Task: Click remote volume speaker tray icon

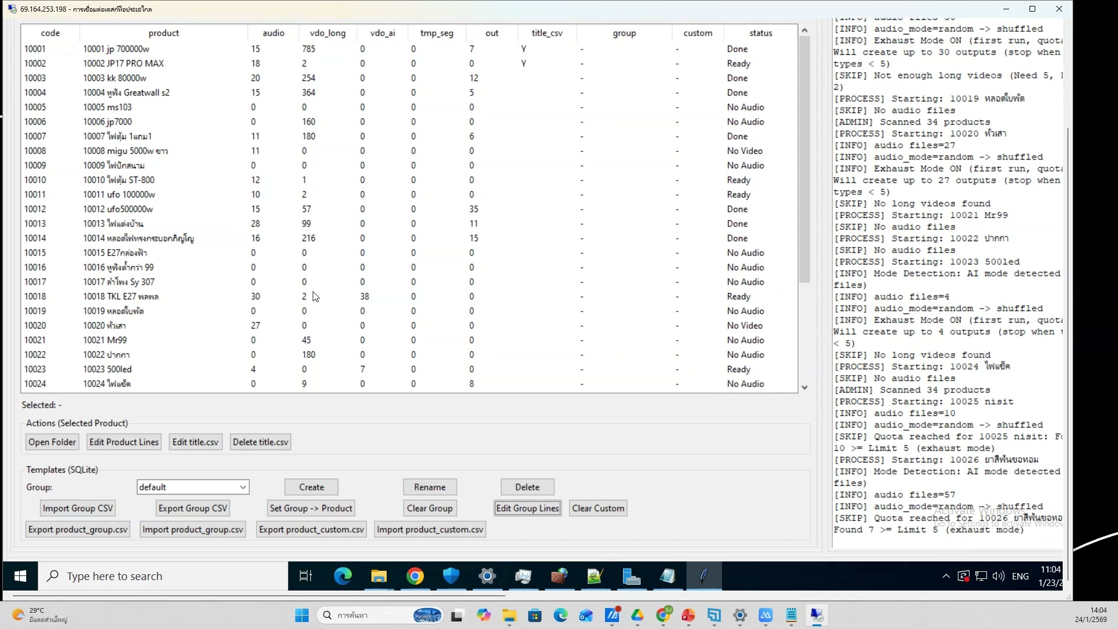Action: 998,577
